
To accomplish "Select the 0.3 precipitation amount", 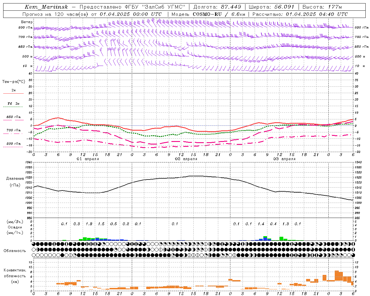I will pyautogui.click(x=77, y=224).
